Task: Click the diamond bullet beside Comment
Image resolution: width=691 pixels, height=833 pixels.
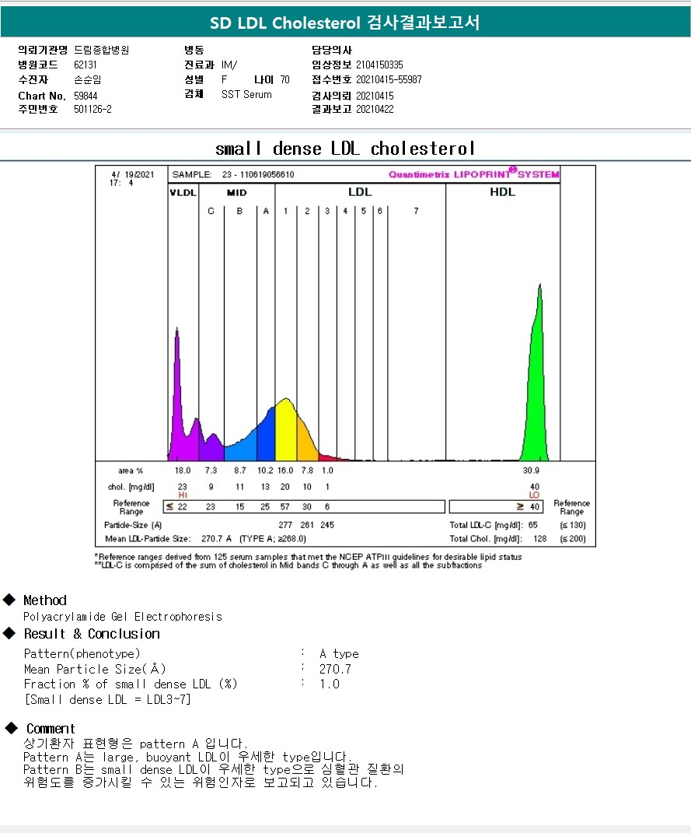Action: [11, 728]
